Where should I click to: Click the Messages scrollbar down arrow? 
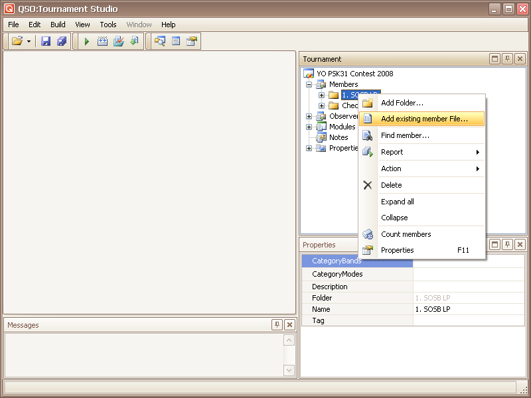[289, 370]
